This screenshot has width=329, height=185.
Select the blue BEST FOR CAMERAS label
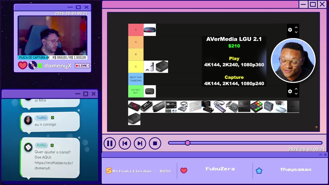pyautogui.click(x=136, y=79)
